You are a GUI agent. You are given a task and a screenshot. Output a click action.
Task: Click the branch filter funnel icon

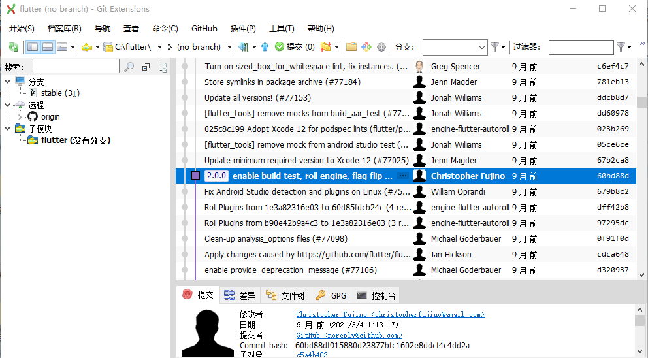(494, 47)
